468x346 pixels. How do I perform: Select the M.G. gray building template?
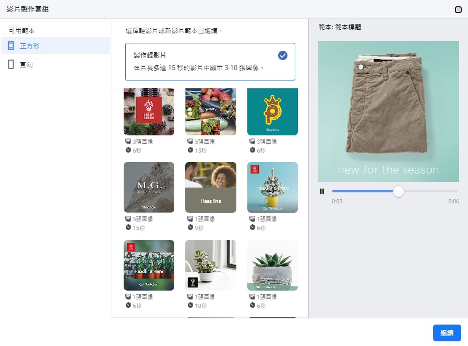(149, 187)
